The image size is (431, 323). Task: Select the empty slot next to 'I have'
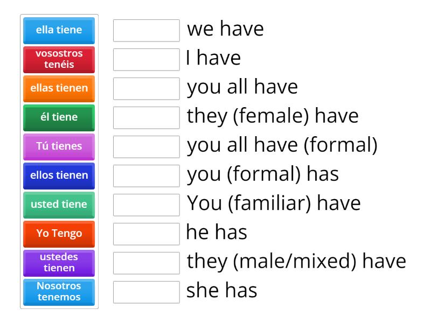coord(147,60)
